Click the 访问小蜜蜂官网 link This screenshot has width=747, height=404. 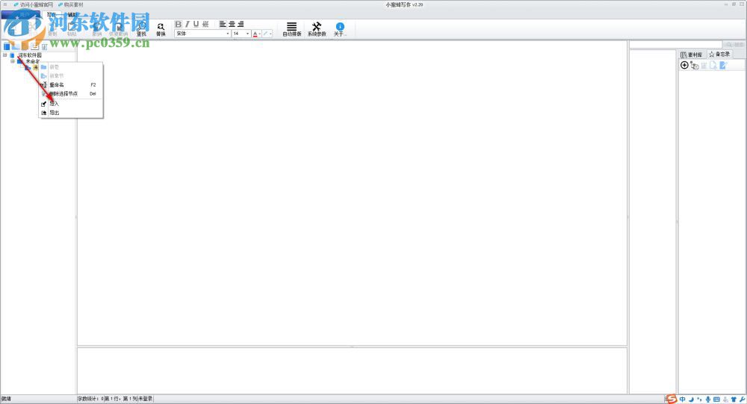point(34,4)
